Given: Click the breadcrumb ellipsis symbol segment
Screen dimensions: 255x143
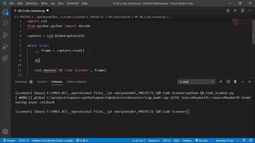Looking at the screenshot, I should click(171, 17).
